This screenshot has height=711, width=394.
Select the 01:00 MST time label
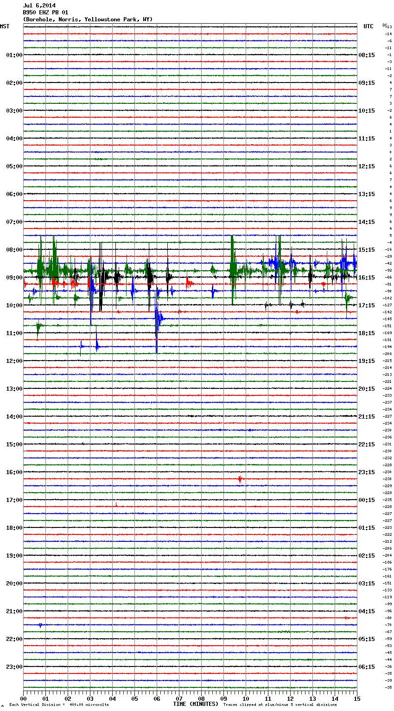(x=14, y=55)
